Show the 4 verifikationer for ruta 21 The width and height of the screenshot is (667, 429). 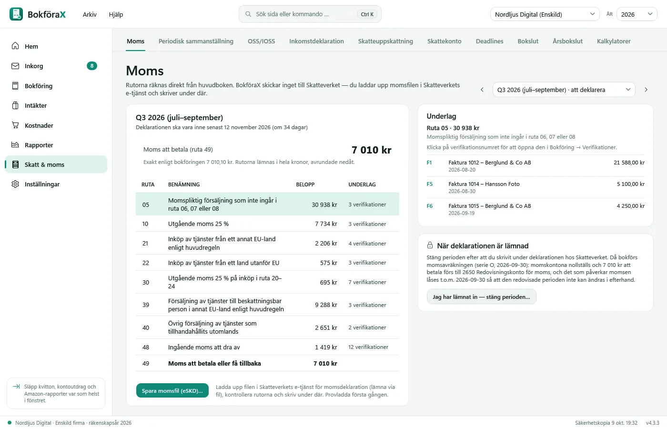coord(367,244)
